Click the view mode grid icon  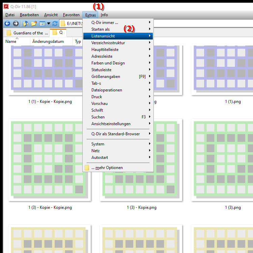click(x=42, y=24)
